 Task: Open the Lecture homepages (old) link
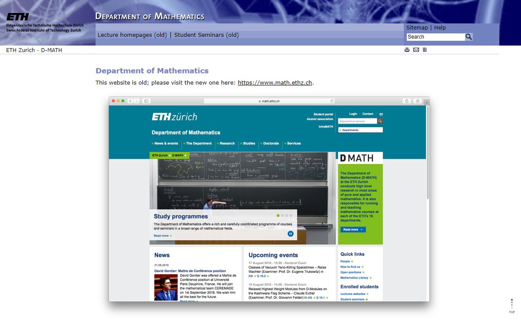click(132, 35)
